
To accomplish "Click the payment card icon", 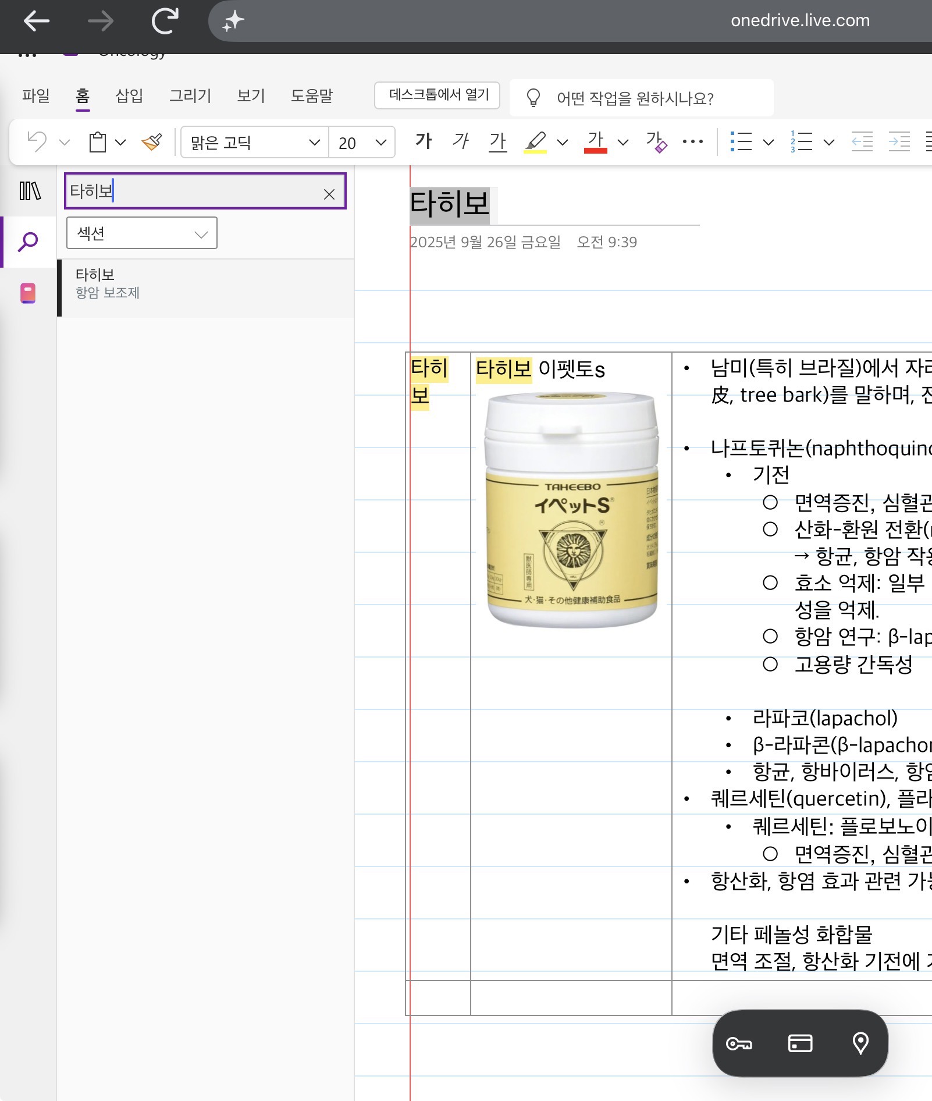I will 800,1043.
